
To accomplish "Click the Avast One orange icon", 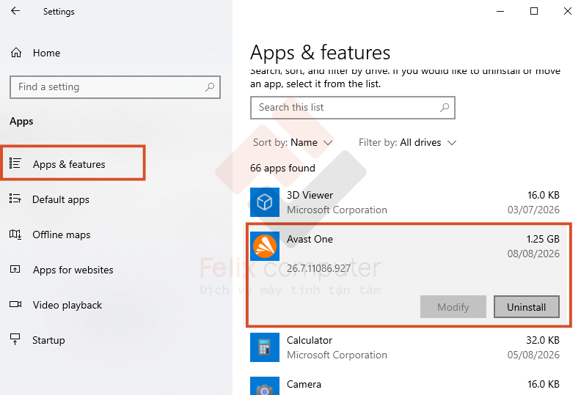I will pos(265,246).
